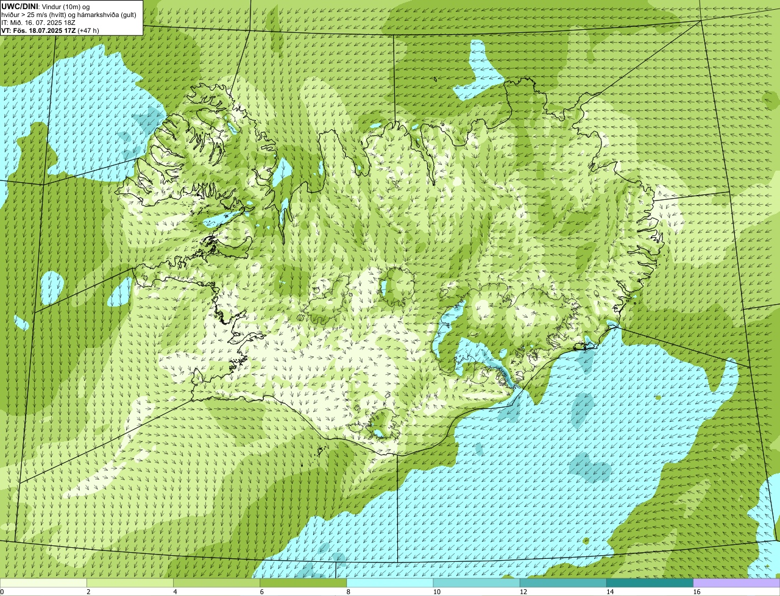Click the 6–8 m/s darker green legend swatch

tap(303, 583)
